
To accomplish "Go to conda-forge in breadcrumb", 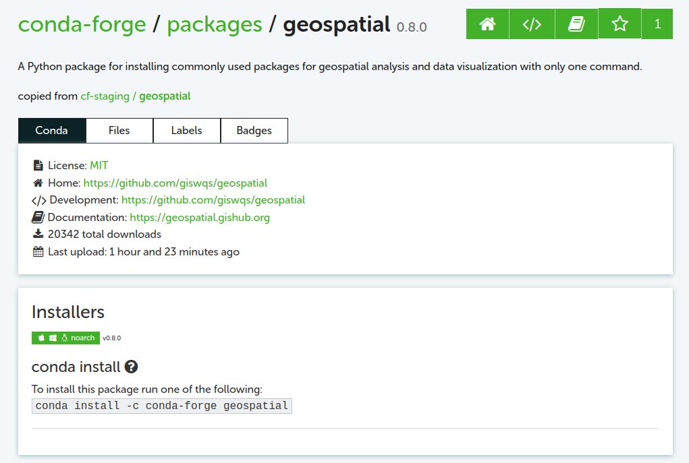I will click(82, 24).
